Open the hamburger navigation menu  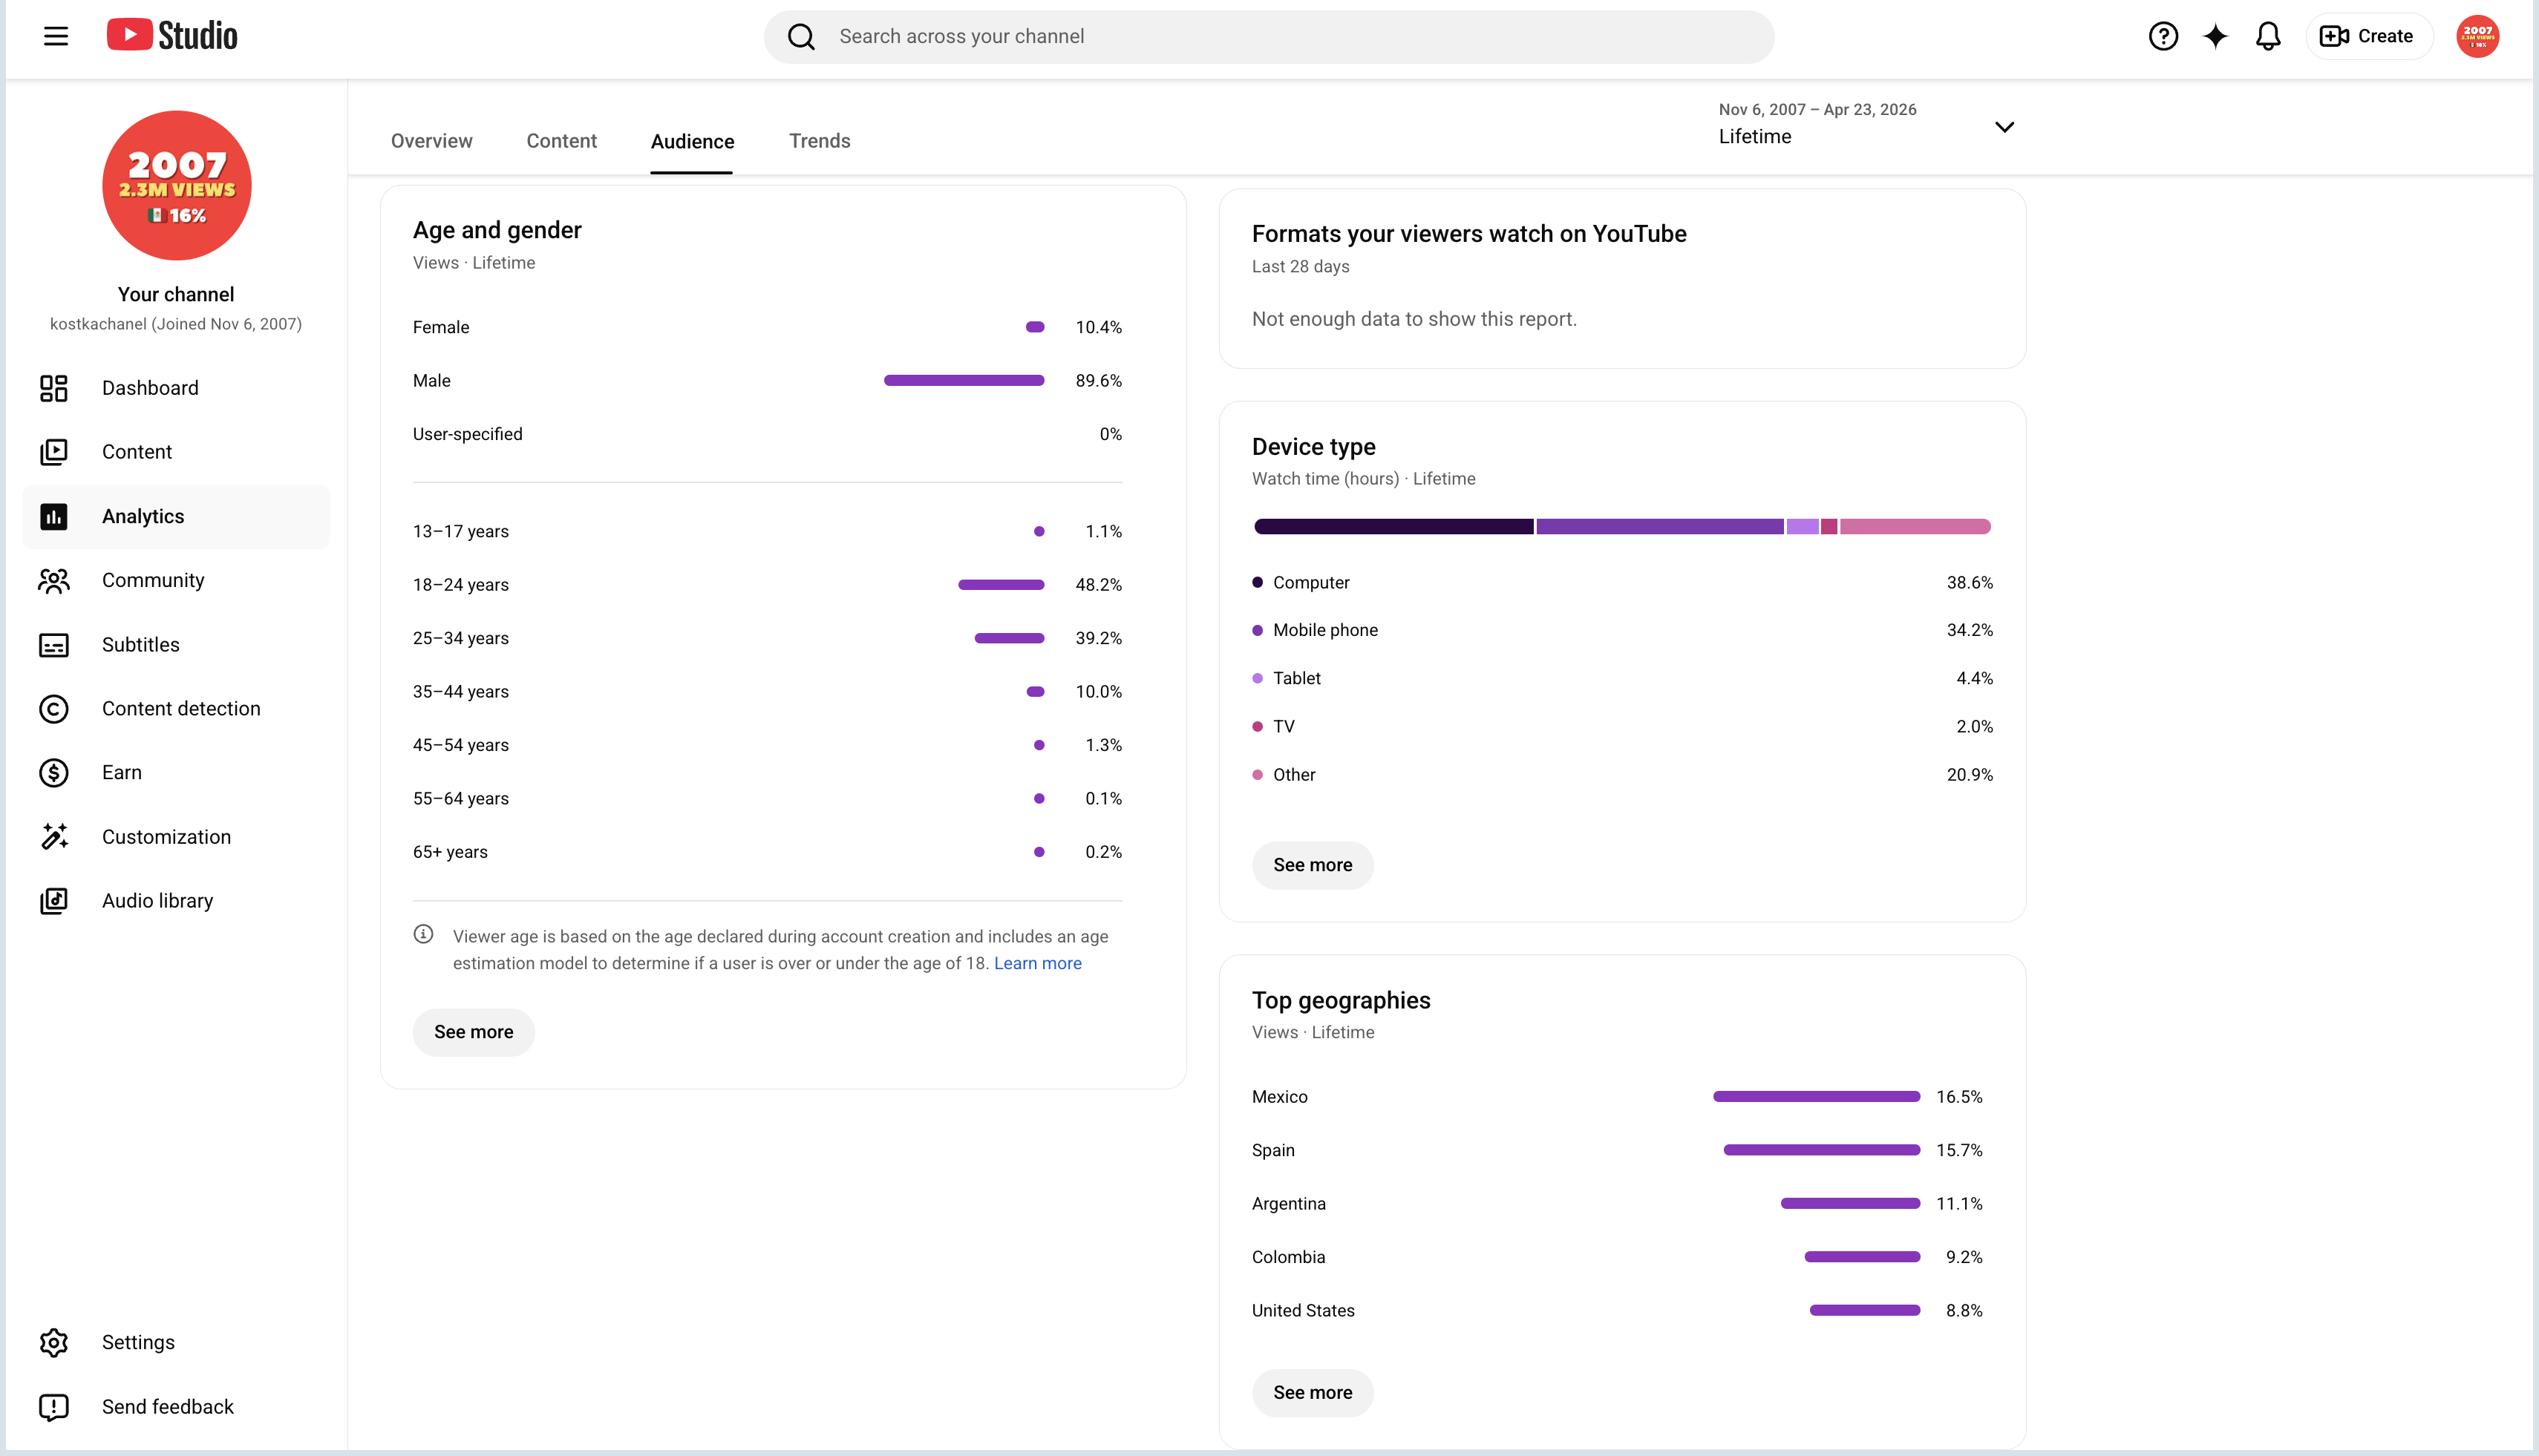coord(56,36)
